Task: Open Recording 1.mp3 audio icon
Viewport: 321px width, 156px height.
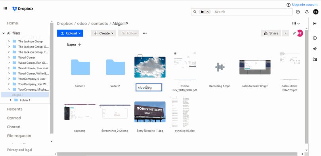Action: (220, 67)
